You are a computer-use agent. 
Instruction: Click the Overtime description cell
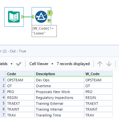coord(59,86)
